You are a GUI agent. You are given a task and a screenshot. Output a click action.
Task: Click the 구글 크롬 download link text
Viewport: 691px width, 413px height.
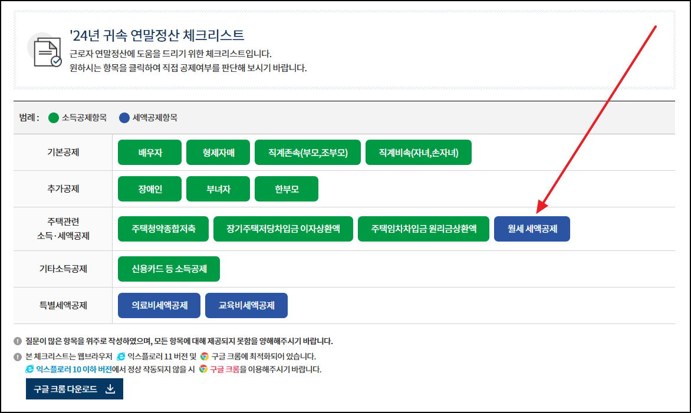click(222, 370)
